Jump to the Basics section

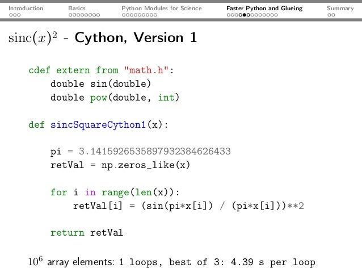pos(77,9)
